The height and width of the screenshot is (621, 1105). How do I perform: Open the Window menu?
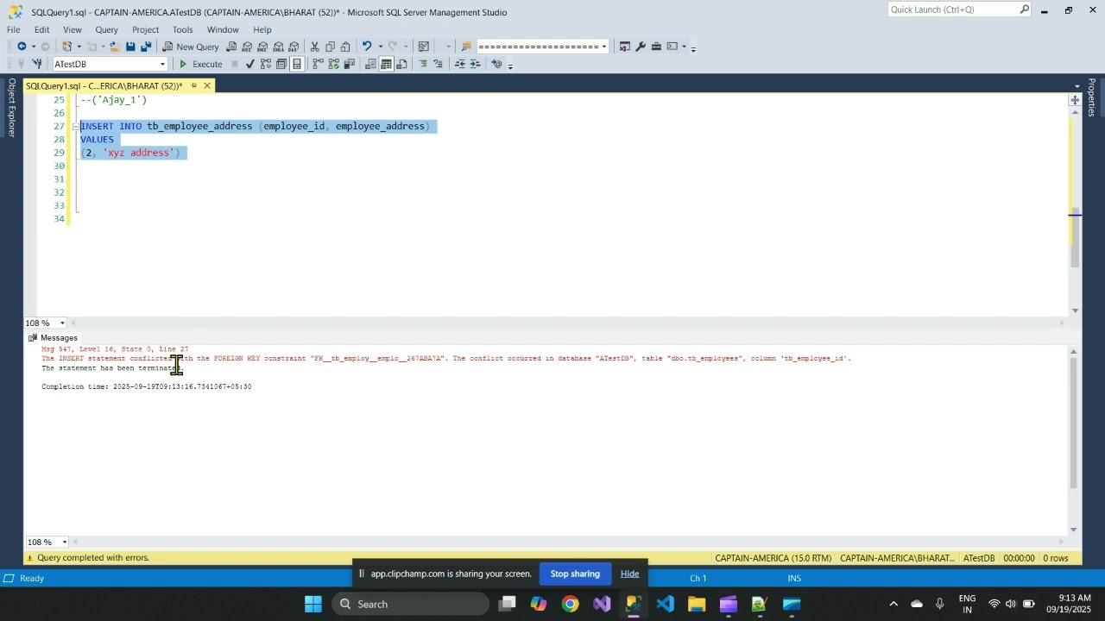pos(223,29)
